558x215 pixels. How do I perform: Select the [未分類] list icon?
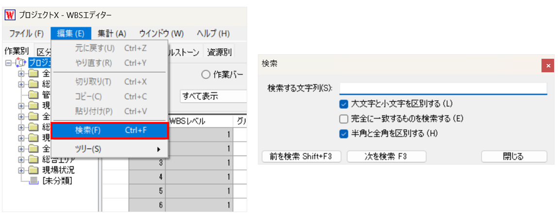34,181
